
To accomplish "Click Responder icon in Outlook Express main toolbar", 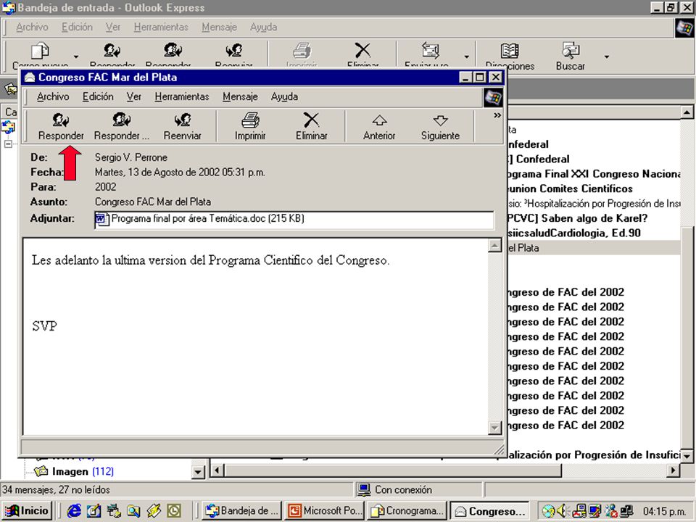I will click(x=112, y=50).
